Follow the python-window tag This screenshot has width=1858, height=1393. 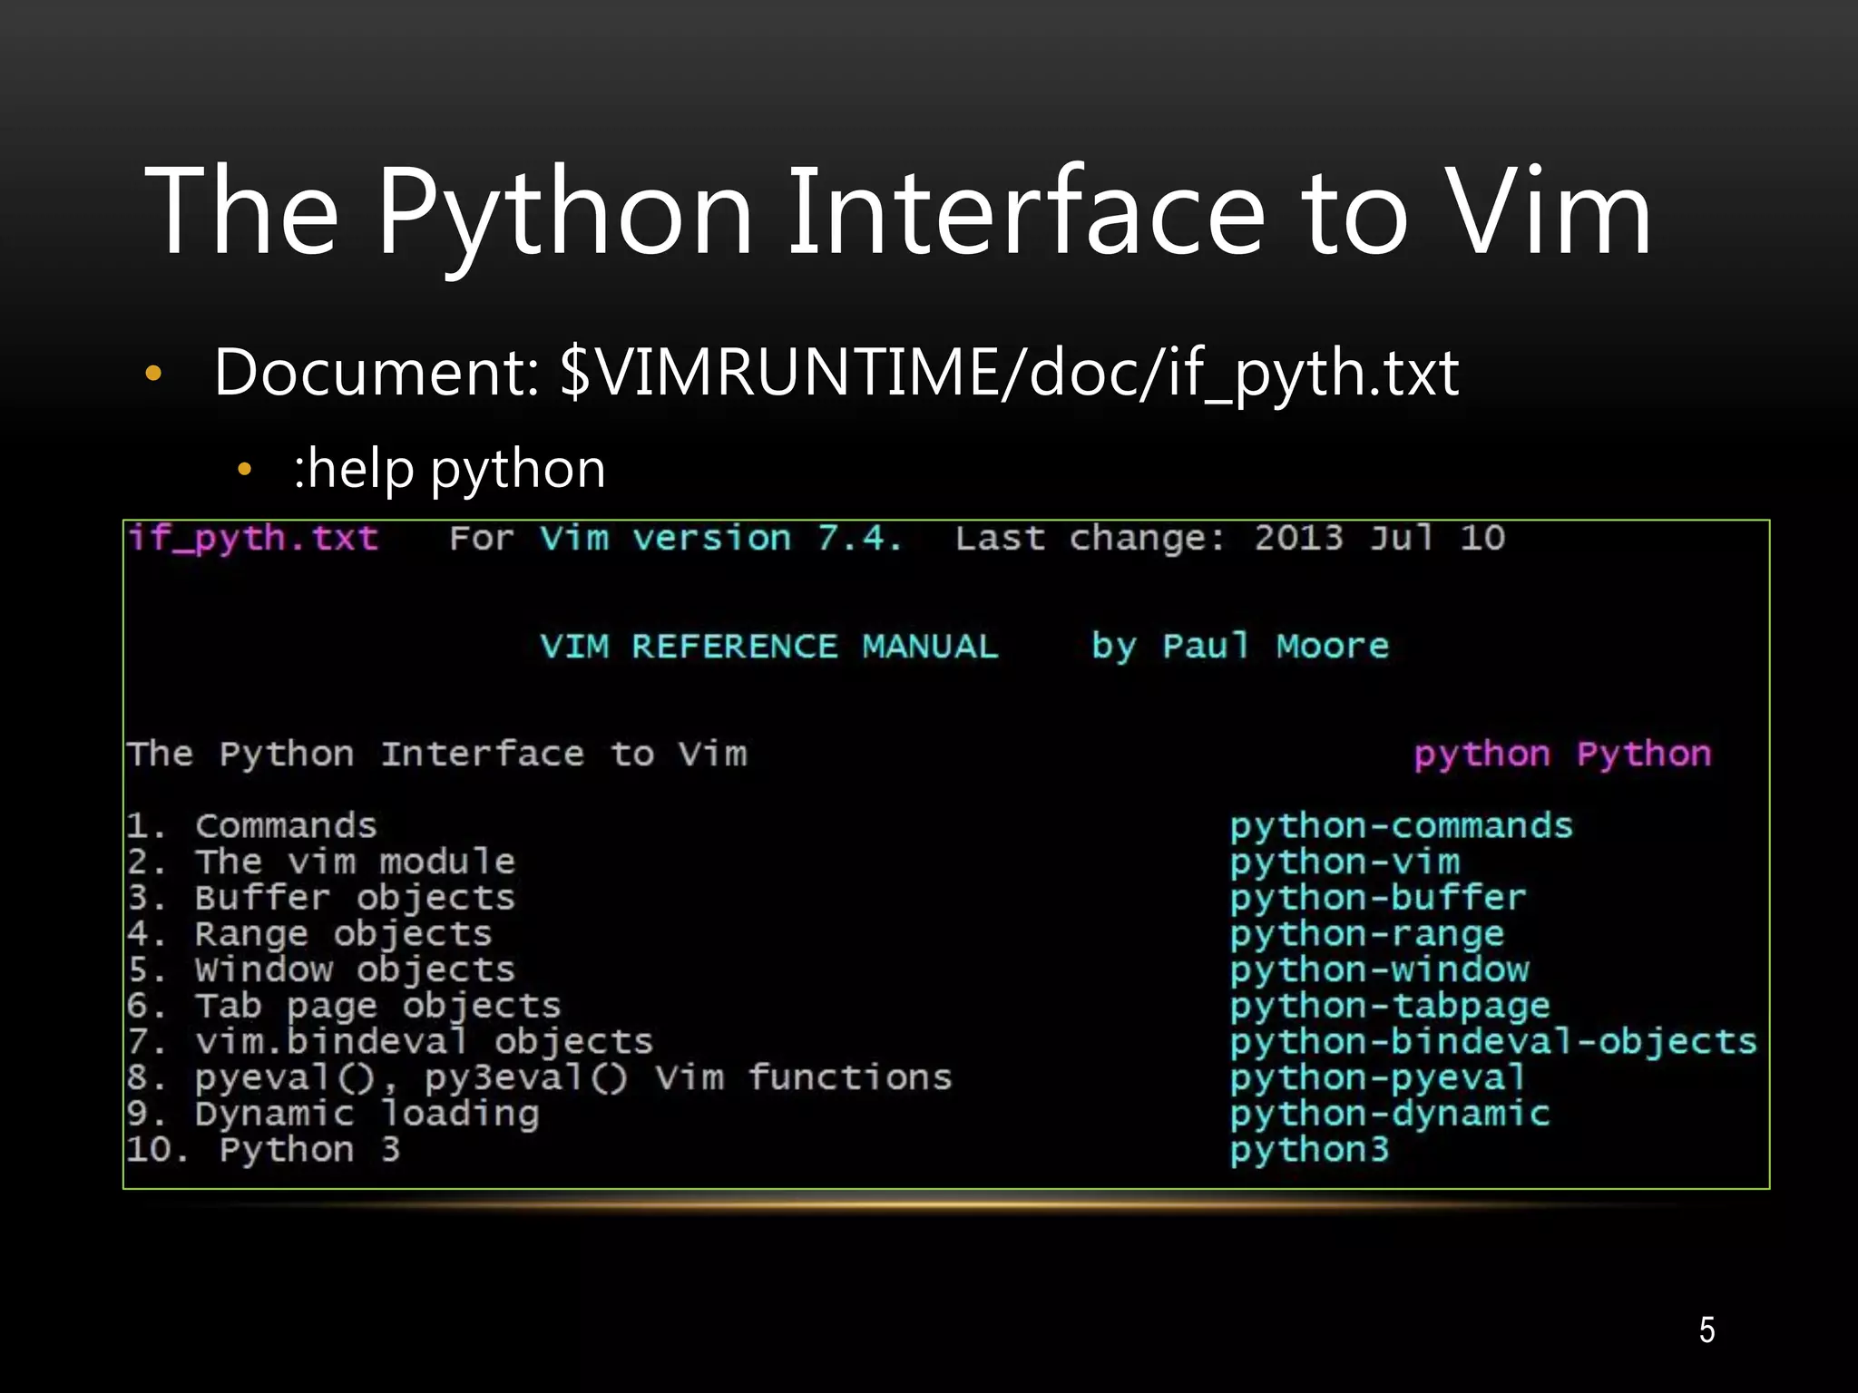[1379, 971]
